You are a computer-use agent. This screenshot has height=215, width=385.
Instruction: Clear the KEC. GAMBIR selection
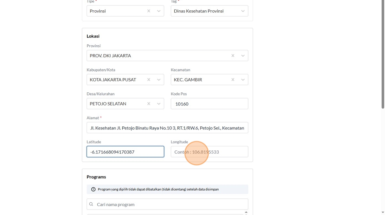pyautogui.click(x=233, y=80)
